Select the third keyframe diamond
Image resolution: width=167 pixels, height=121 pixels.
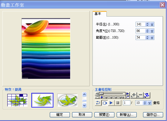click(x=111, y=97)
